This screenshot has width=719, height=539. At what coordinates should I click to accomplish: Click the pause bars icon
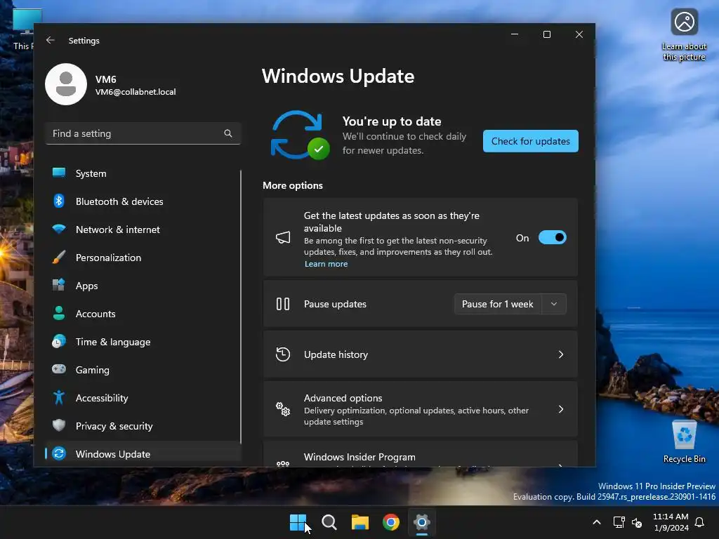283,304
